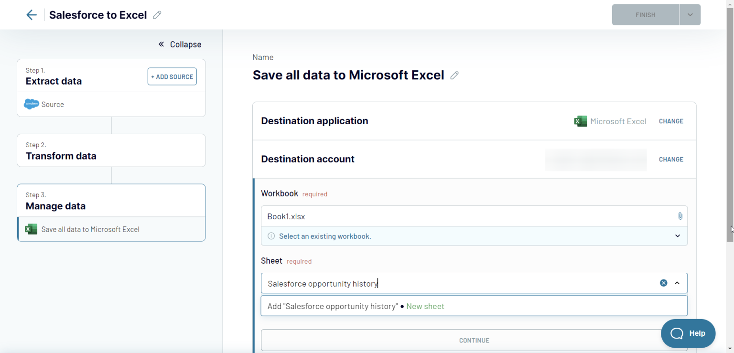This screenshot has width=734, height=353.
Task: Click the Excel icon under the Manage data step
Action: [x=31, y=229]
